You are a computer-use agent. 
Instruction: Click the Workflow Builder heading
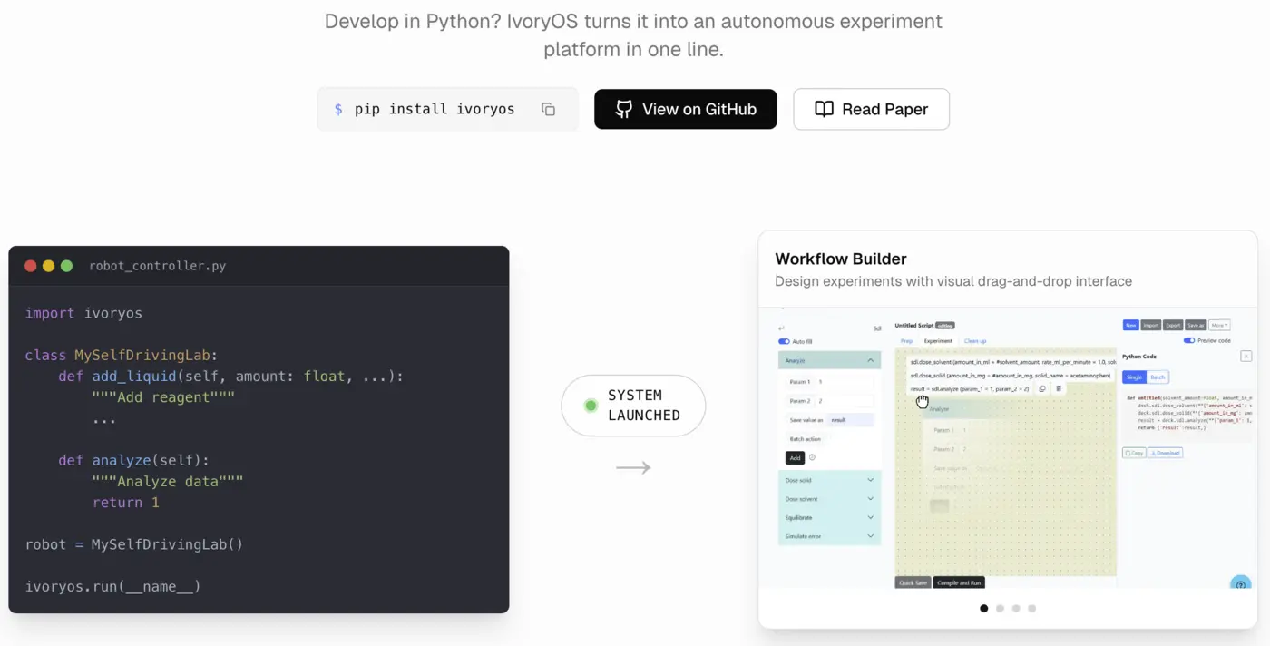point(841,259)
